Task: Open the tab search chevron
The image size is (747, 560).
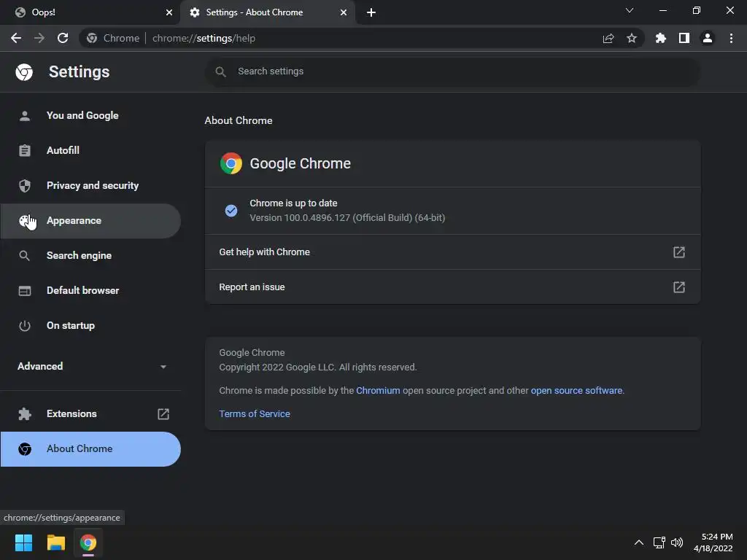Action: (x=630, y=10)
